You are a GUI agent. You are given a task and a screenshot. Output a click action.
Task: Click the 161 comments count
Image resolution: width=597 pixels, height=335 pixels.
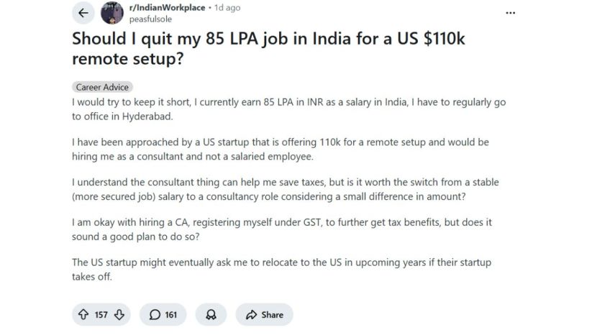click(171, 314)
